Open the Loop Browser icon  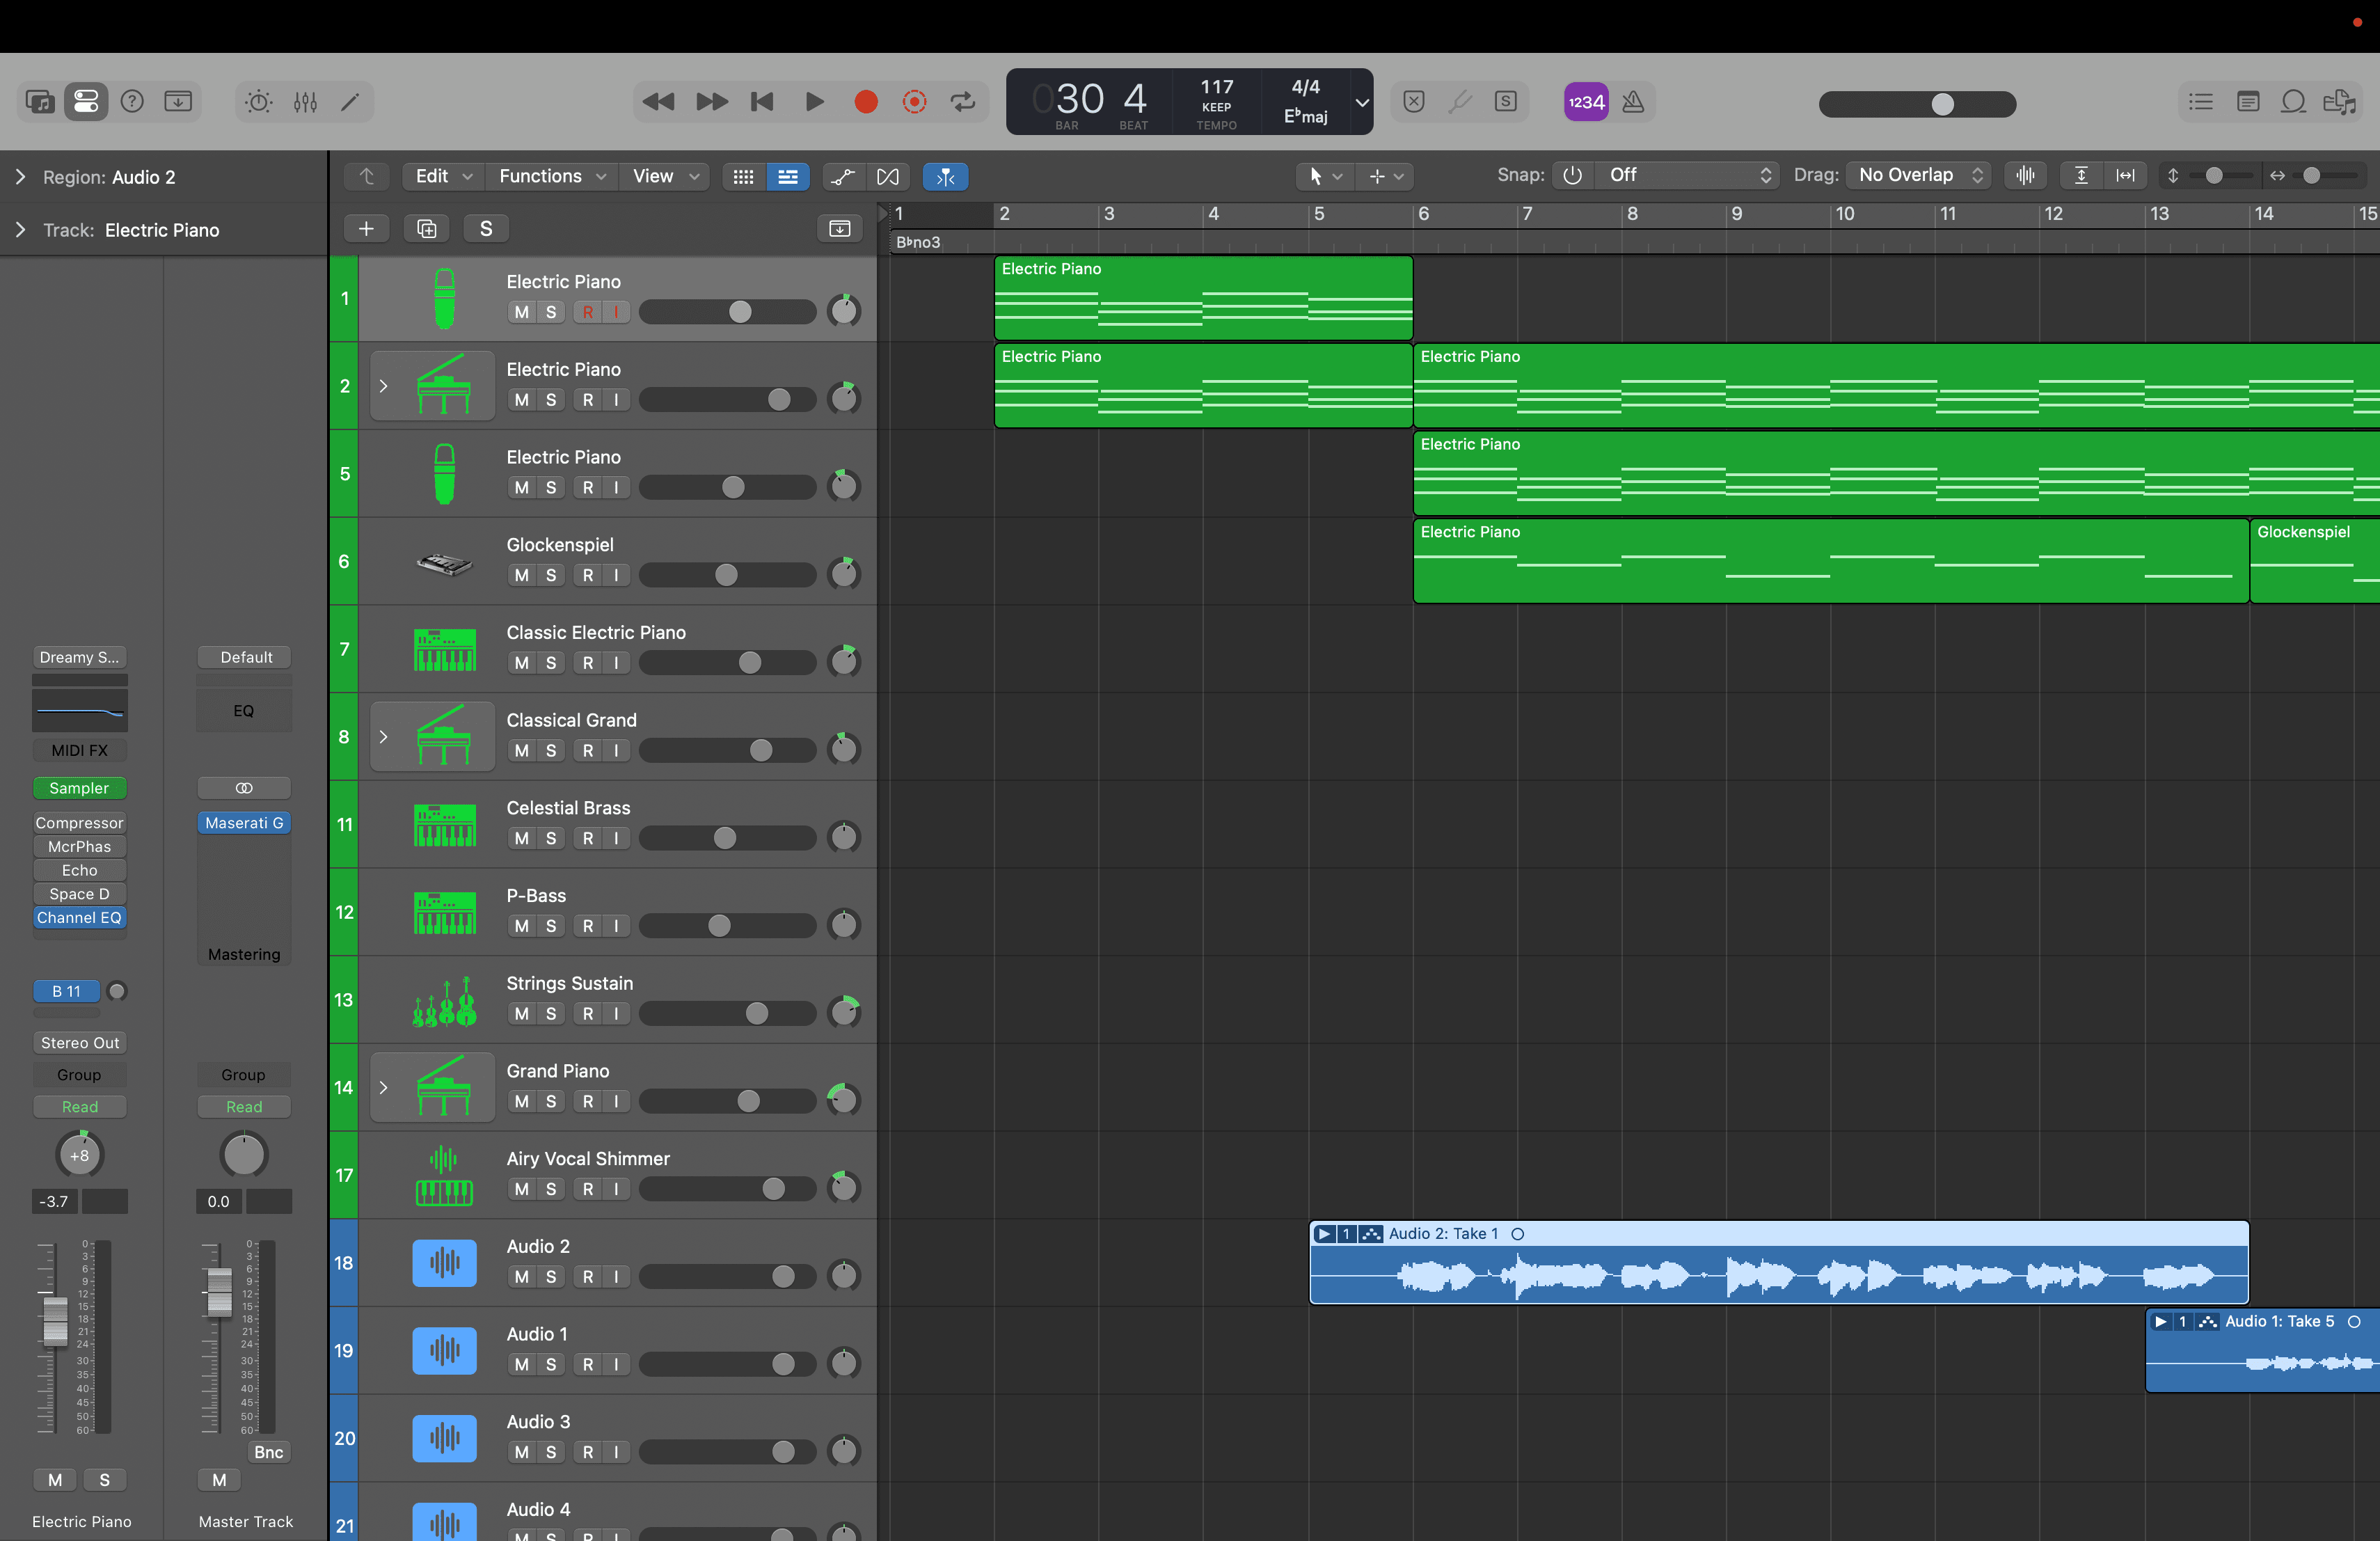[x=2293, y=101]
